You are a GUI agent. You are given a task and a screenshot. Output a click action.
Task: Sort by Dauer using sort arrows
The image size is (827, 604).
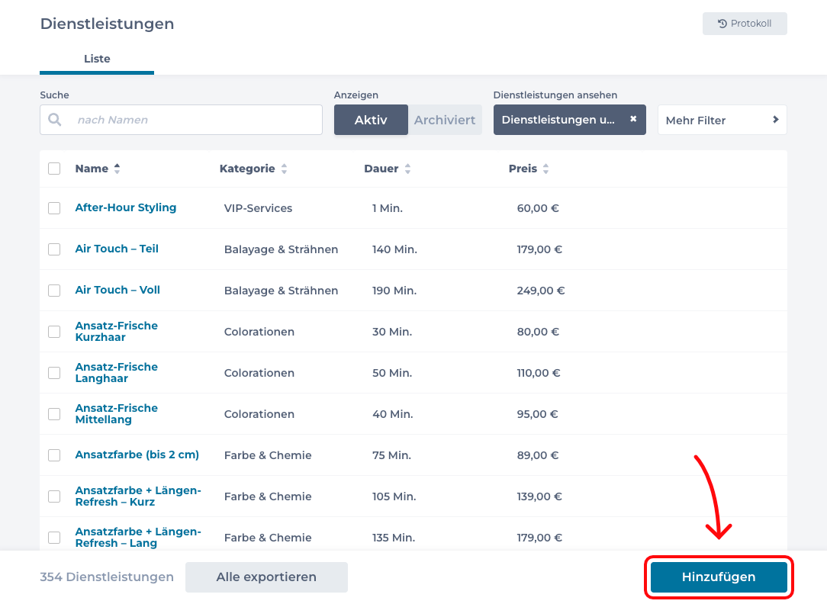(407, 169)
